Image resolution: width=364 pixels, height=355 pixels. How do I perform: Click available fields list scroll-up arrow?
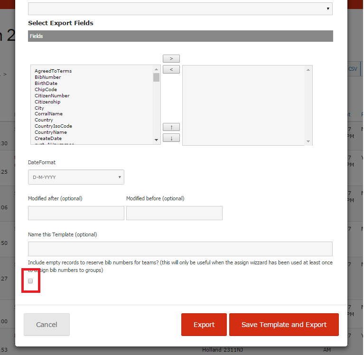pos(156,69)
